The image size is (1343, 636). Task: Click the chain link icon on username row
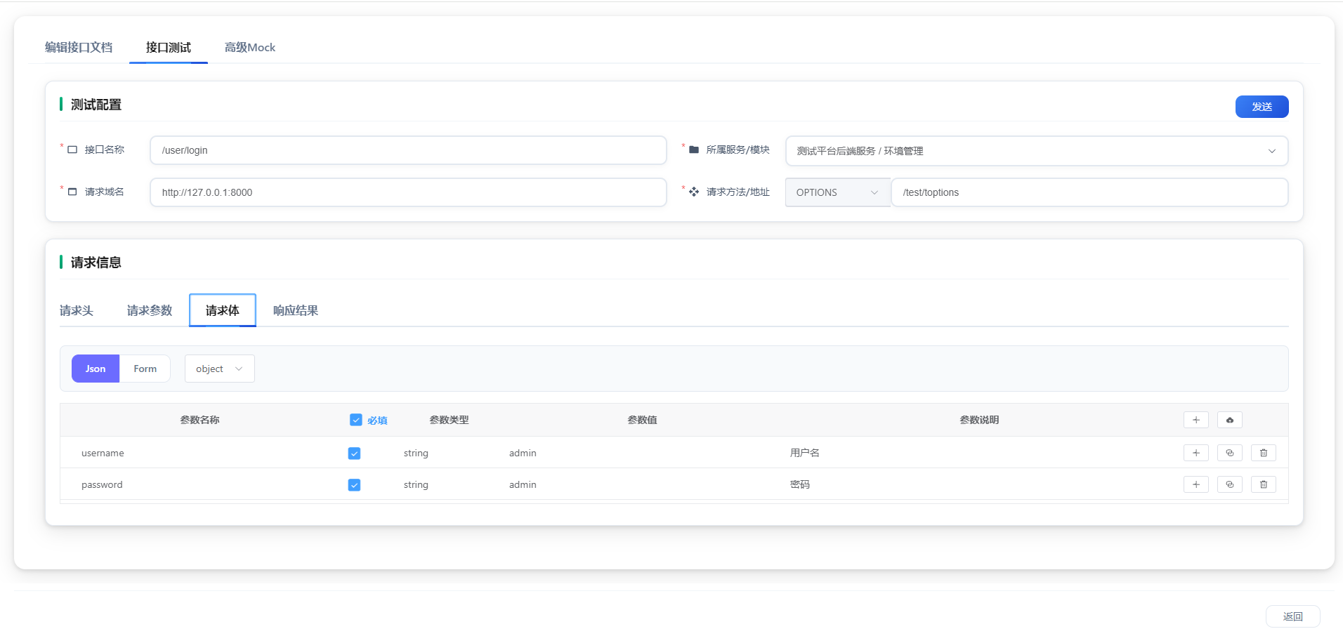tap(1229, 453)
